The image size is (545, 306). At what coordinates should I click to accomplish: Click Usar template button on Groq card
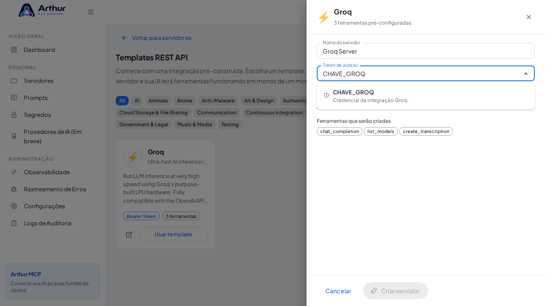(173, 235)
